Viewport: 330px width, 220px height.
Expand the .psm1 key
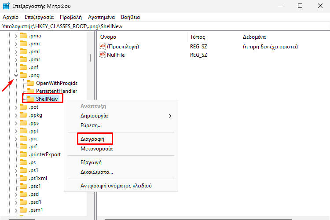pos(16,210)
